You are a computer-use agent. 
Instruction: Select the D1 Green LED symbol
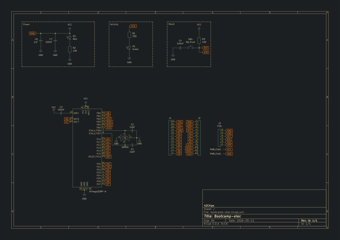(129, 48)
